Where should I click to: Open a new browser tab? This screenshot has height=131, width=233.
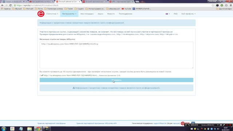coord(137,1)
